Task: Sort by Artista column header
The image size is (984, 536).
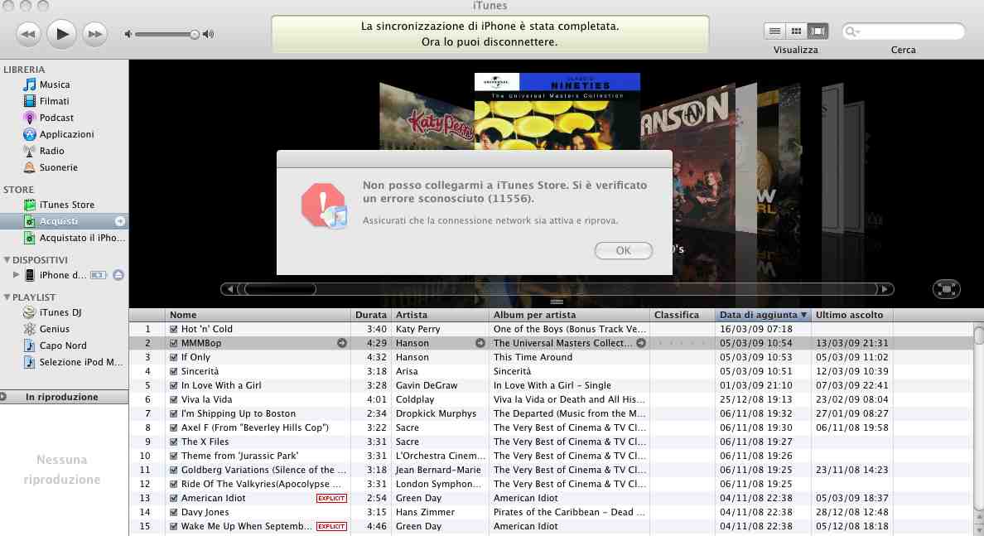Action: coord(440,315)
